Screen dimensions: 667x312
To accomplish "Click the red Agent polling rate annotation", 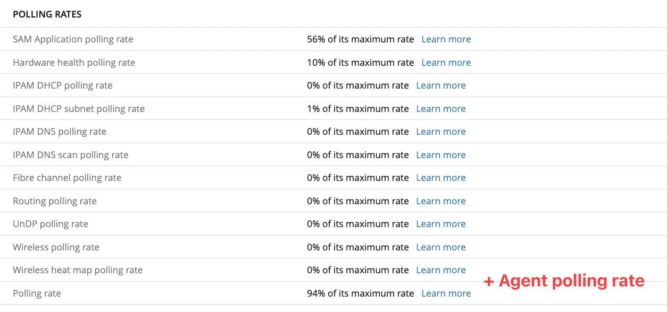I will pos(564,281).
